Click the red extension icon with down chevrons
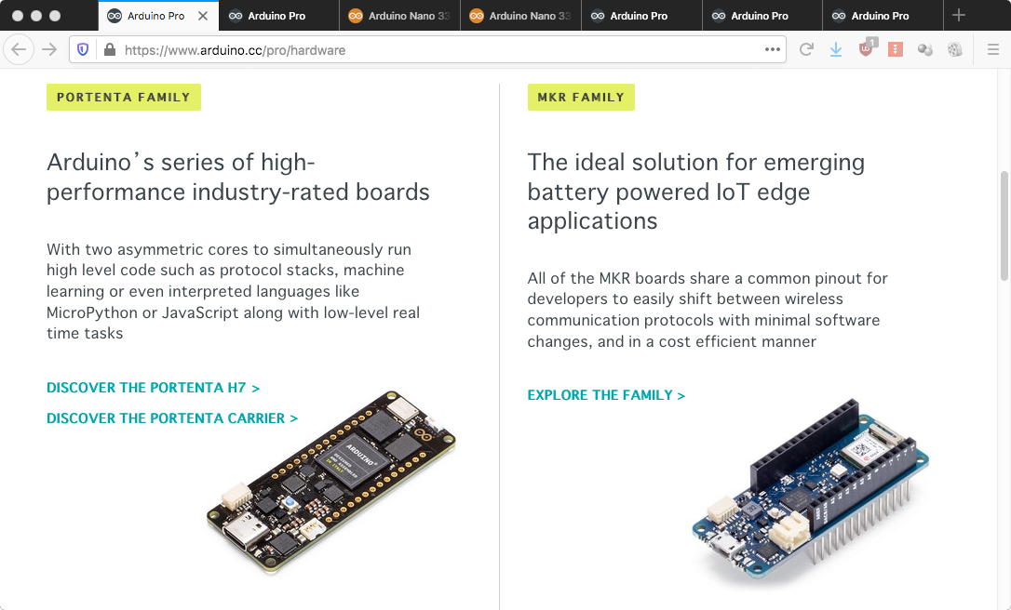 895,49
